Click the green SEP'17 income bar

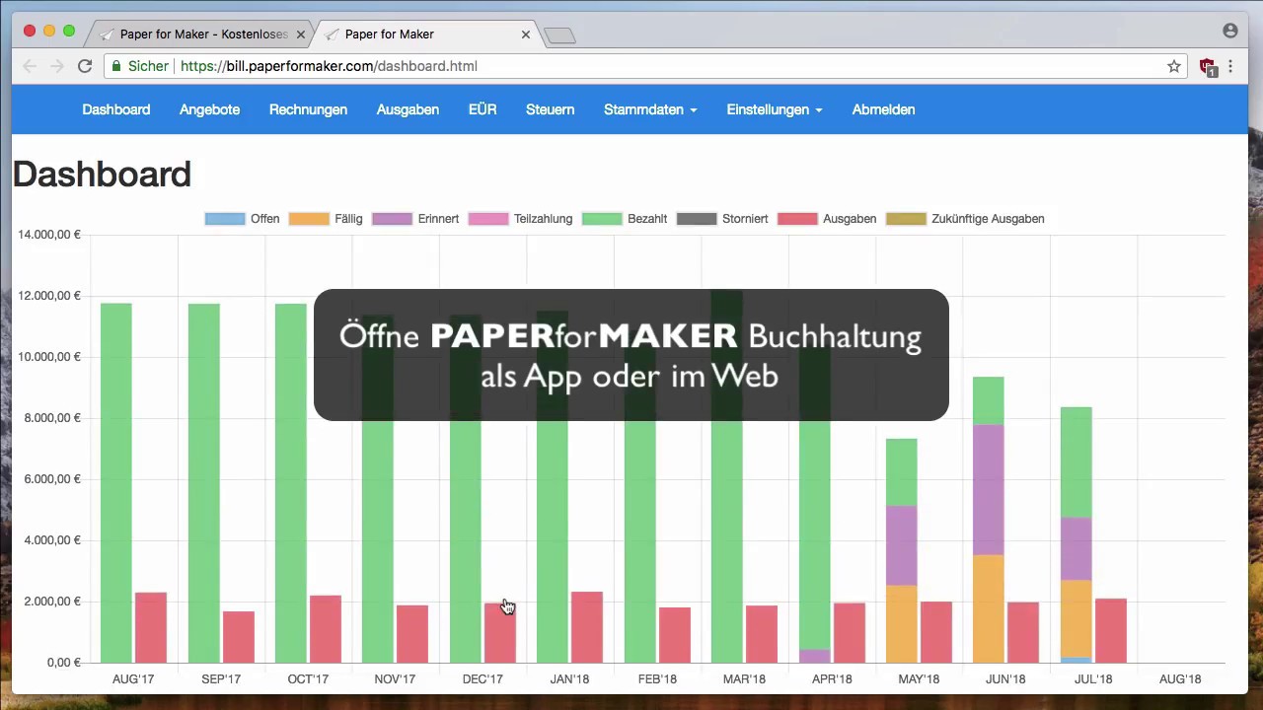204,483
